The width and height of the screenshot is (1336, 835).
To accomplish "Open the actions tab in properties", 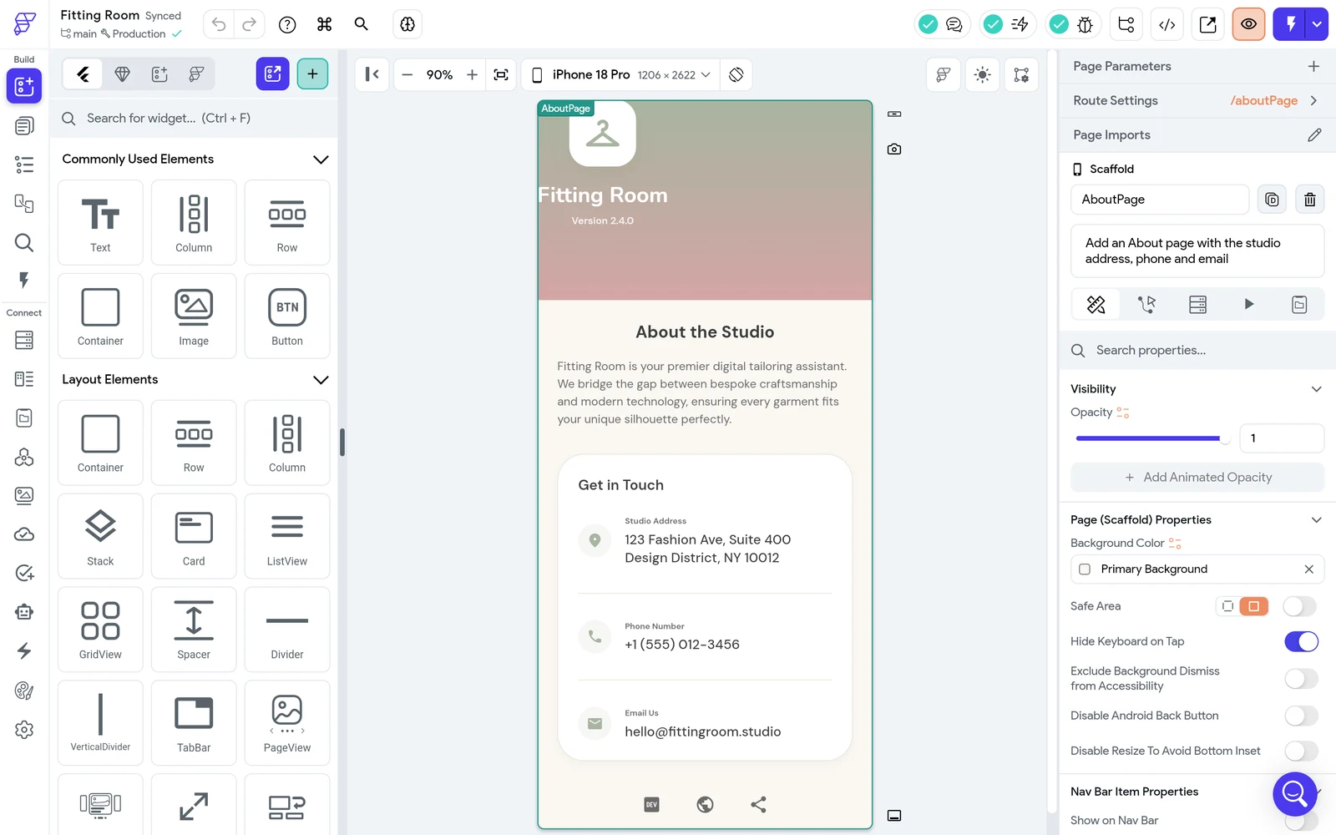I will pyautogui.click(x=1147, y=305).
